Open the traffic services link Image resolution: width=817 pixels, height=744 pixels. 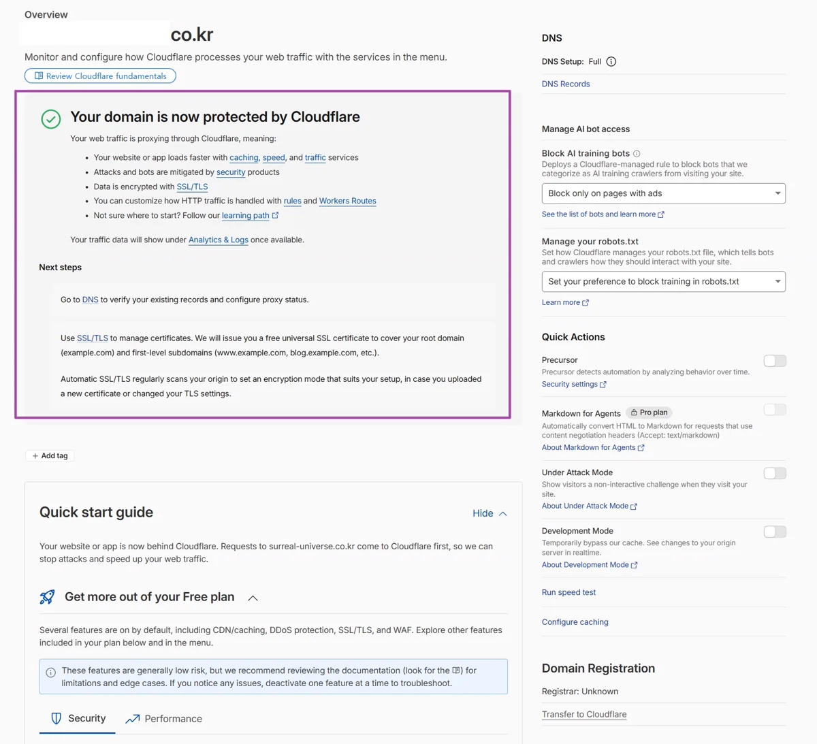315,157
